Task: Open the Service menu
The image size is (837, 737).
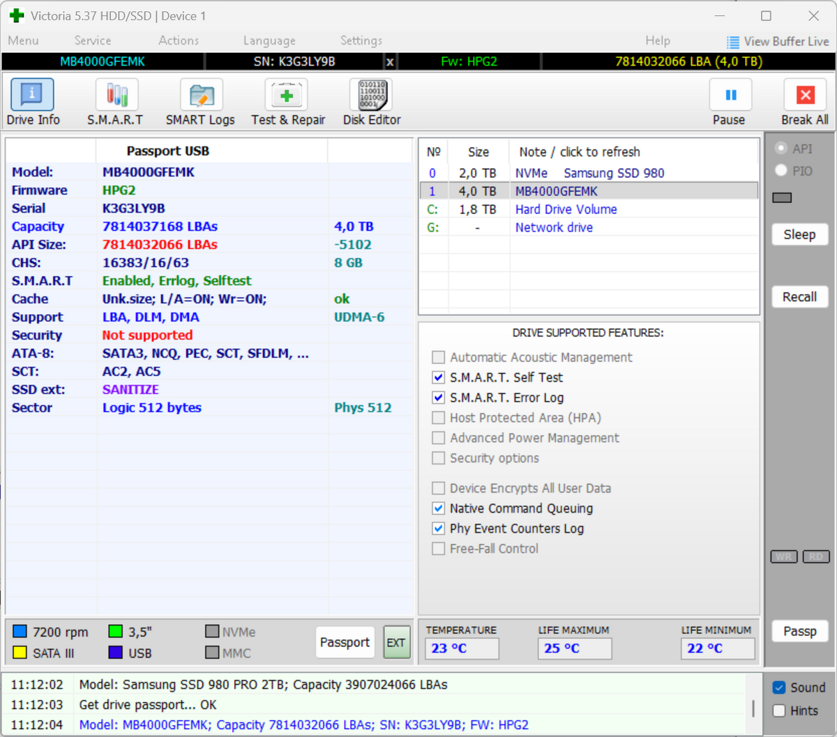Action: [93, 40]
